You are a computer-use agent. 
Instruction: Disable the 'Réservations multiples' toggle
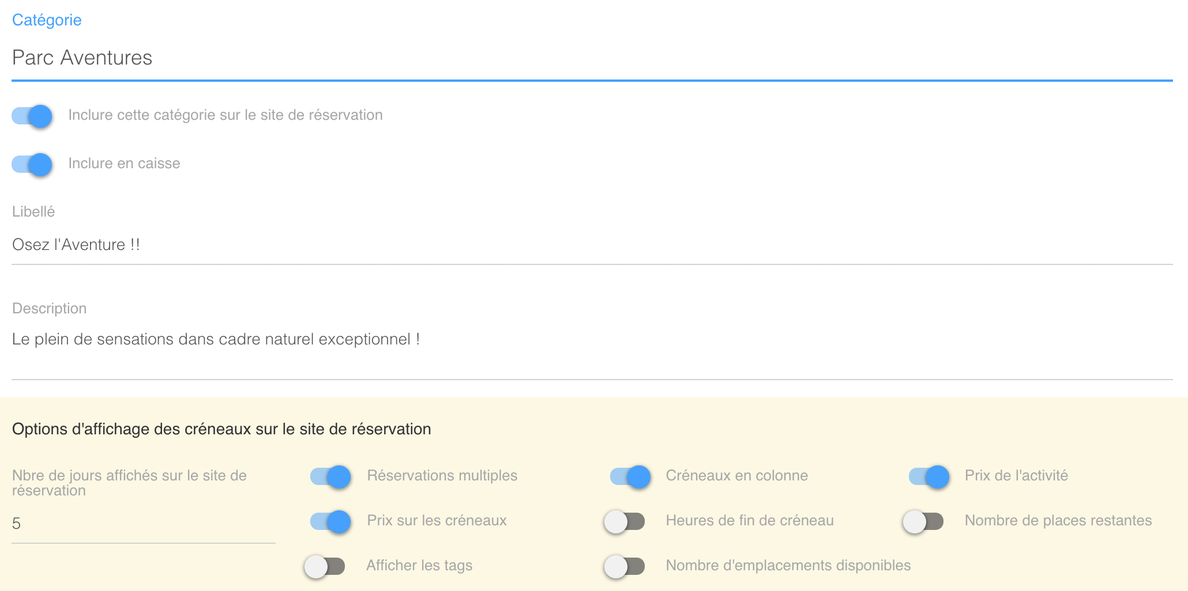click(330, 476)
